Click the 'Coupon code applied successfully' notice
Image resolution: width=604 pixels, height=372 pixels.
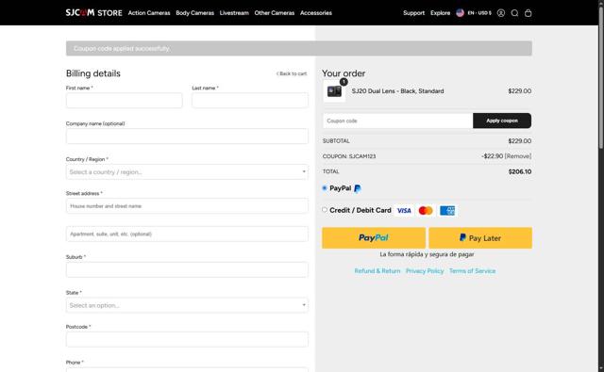tap(299, 48)
